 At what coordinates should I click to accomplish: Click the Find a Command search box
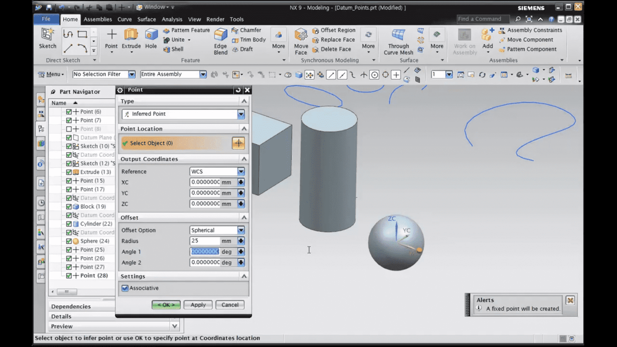pos(483,19)
